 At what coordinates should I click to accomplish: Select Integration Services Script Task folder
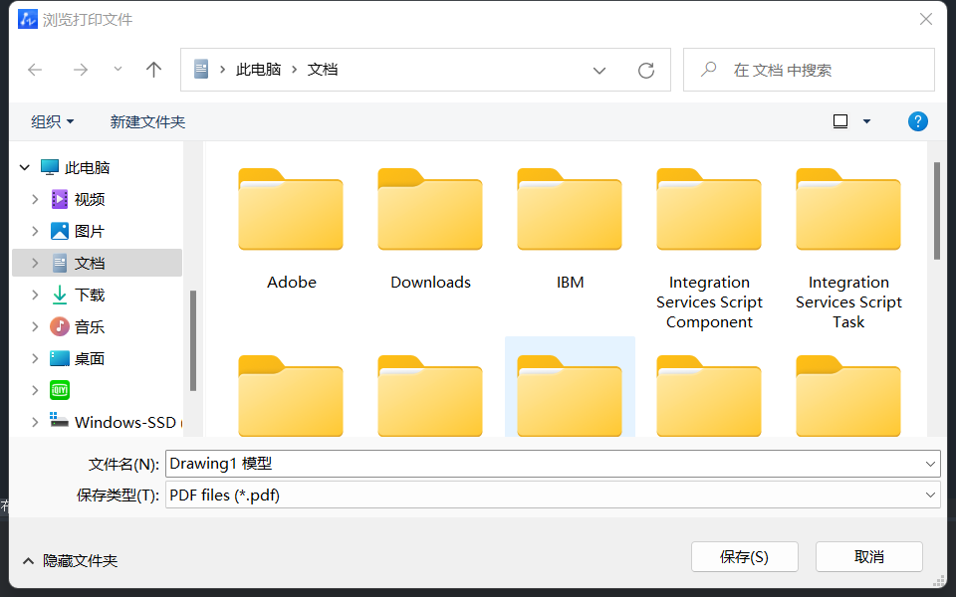[848, 249]
